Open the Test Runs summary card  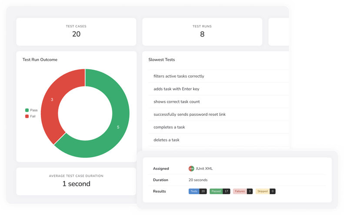pyautogui.click(x=202, y=31)
